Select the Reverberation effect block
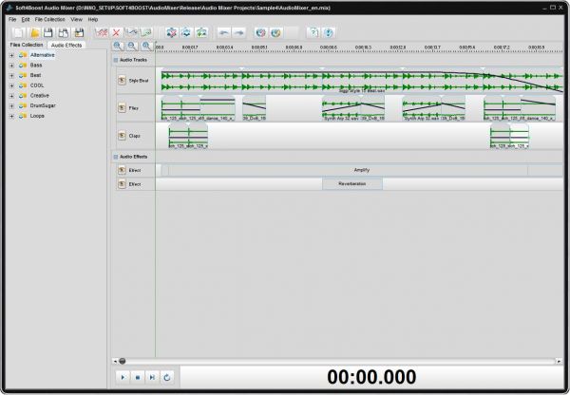This screenshot has height=395, width=570. 352,184
